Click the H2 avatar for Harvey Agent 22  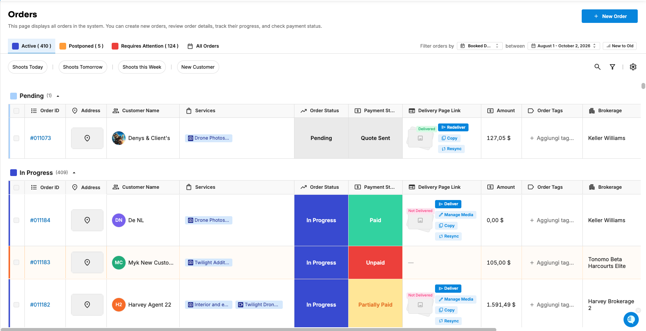pyautogui.click(x=119, y=305)
